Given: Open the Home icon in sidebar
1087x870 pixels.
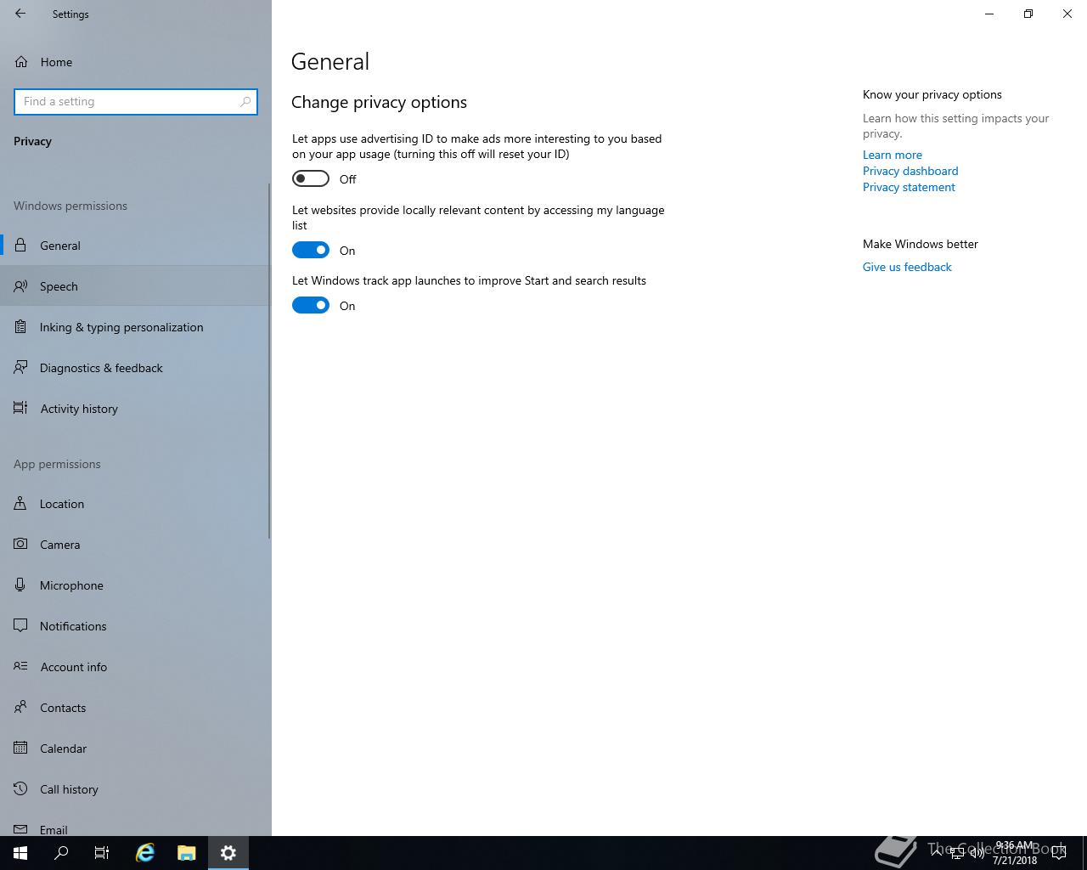Looking at the screenshot, I should coord(21,62).
